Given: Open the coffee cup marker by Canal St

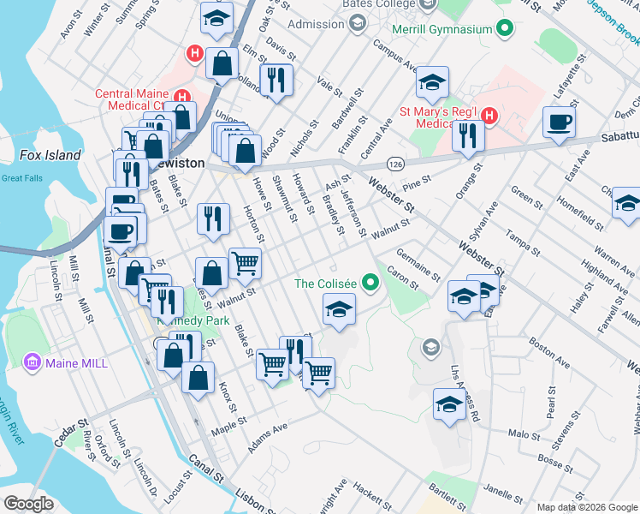Looking at the screenshot, I should click(120, 235).
